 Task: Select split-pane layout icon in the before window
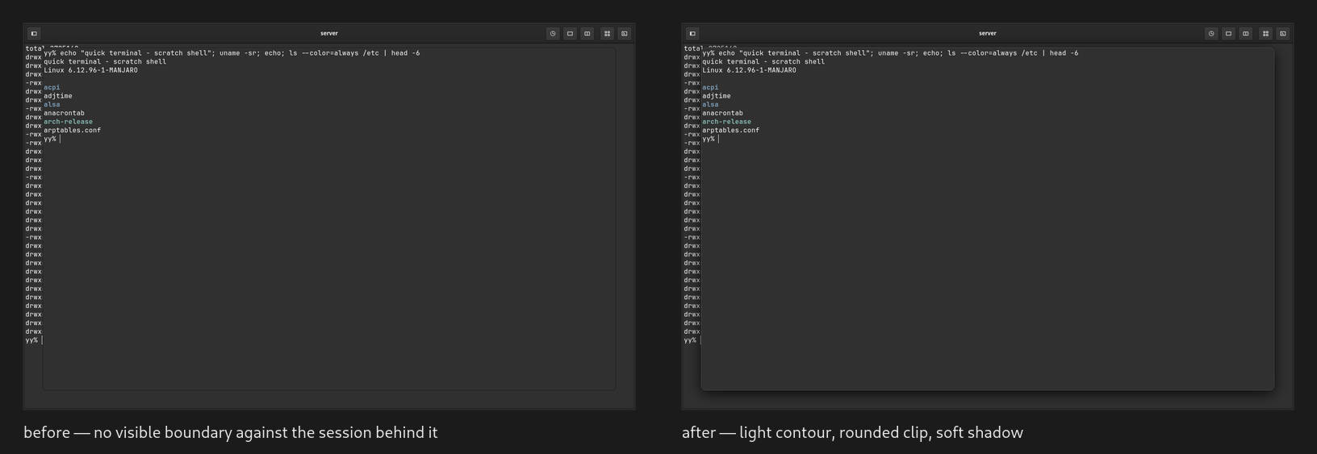[x=587, y=34]
